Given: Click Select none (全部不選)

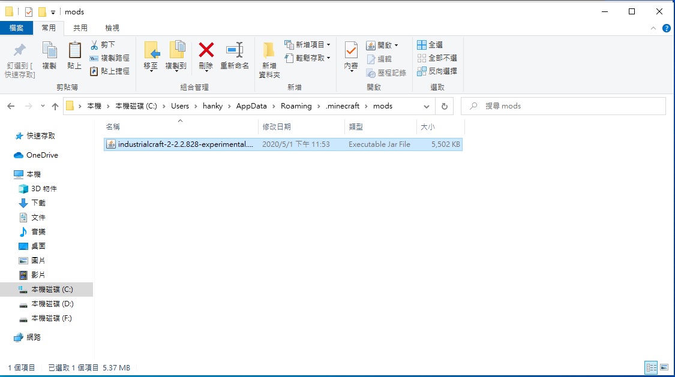Looking at the screenshot, I should tap(437, 58).
